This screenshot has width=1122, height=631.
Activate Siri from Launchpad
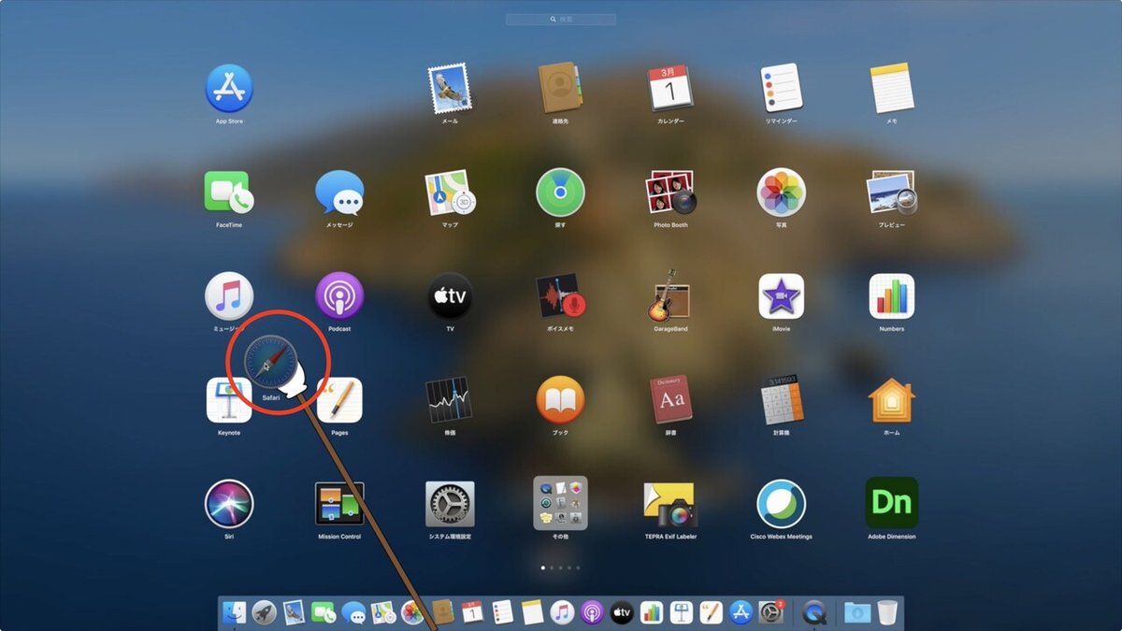tap(229, 504)
